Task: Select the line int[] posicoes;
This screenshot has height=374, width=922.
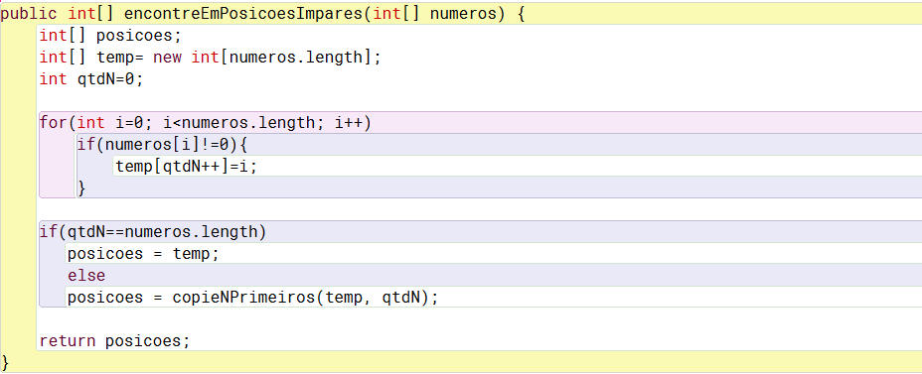Action: 110,36
